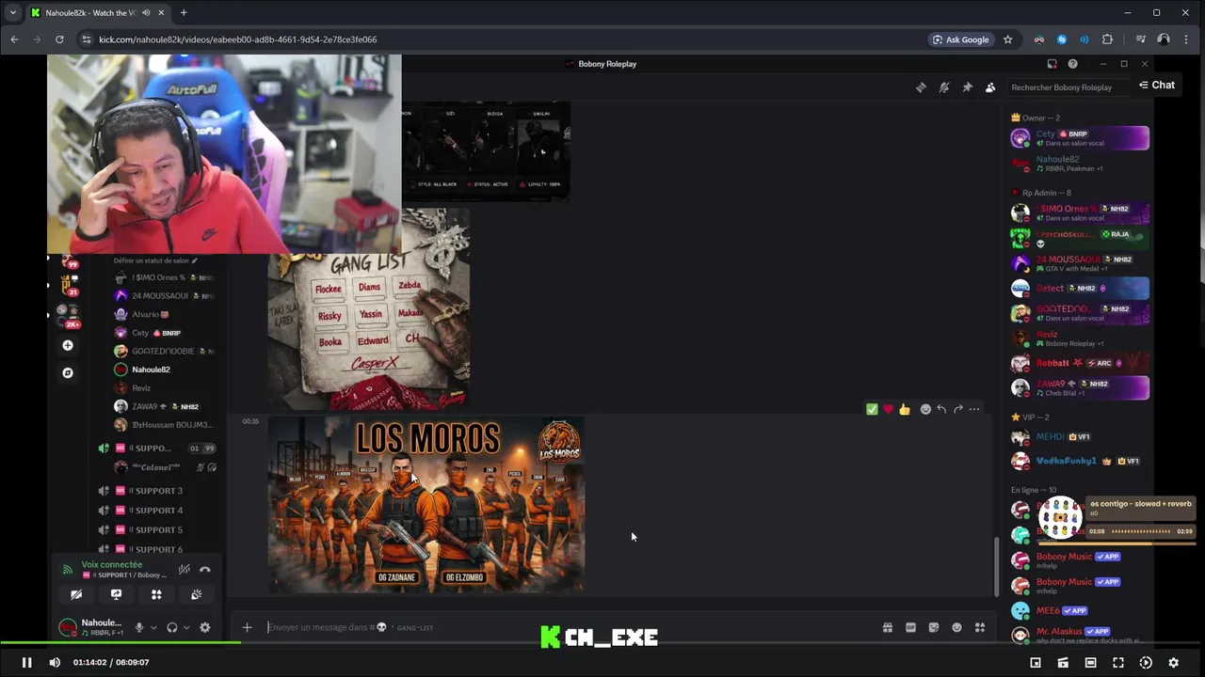Open Discover servers compass icon
The height and width of the screenshot is (677, 1205).
68,372
